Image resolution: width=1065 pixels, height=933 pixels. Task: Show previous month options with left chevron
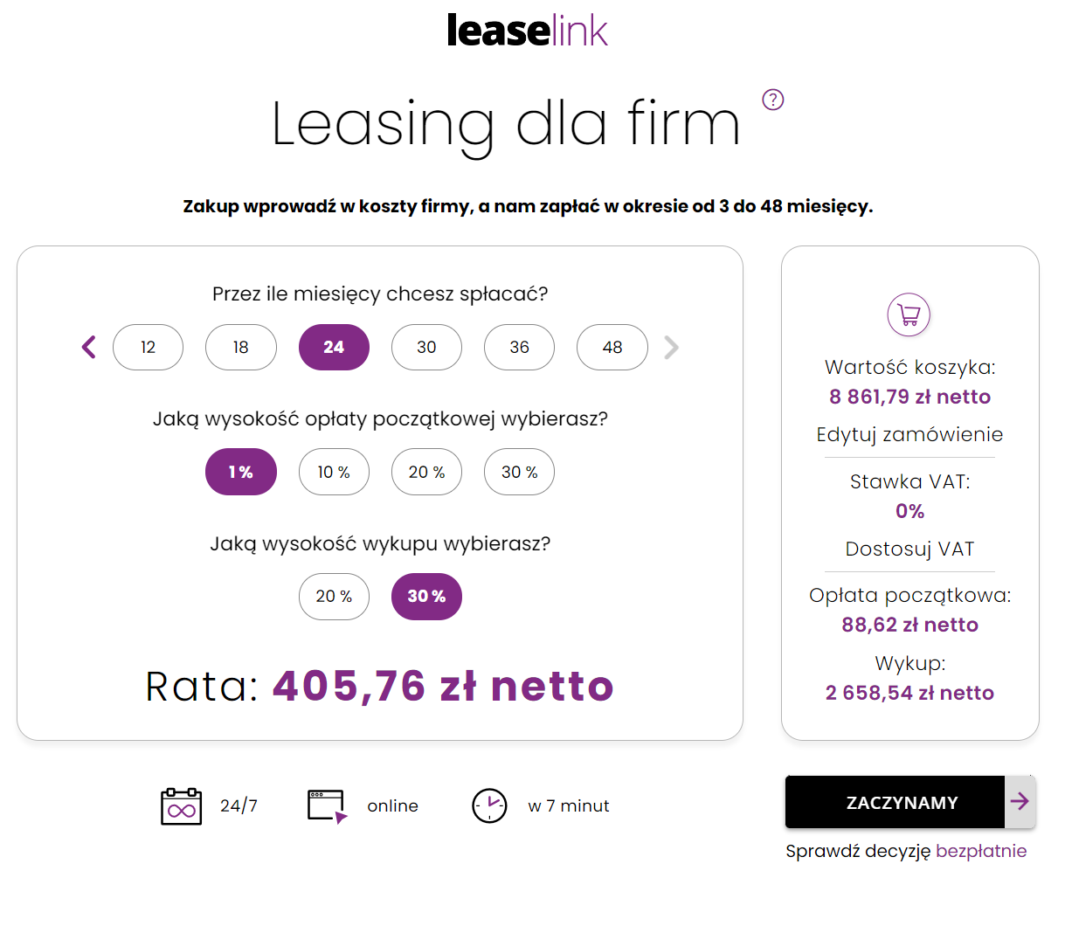(88, 348)
